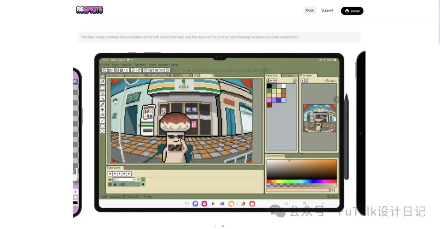Open the Palette menu in menu bar
Screen dimensions: 440x229
coord(140,65)
